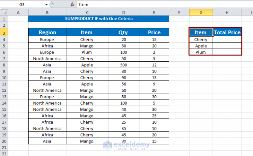Open the Name Box dropdown arrow
The width and height of the screenshot is (253, 156).
pyautogui.click(x=46, y=5)
